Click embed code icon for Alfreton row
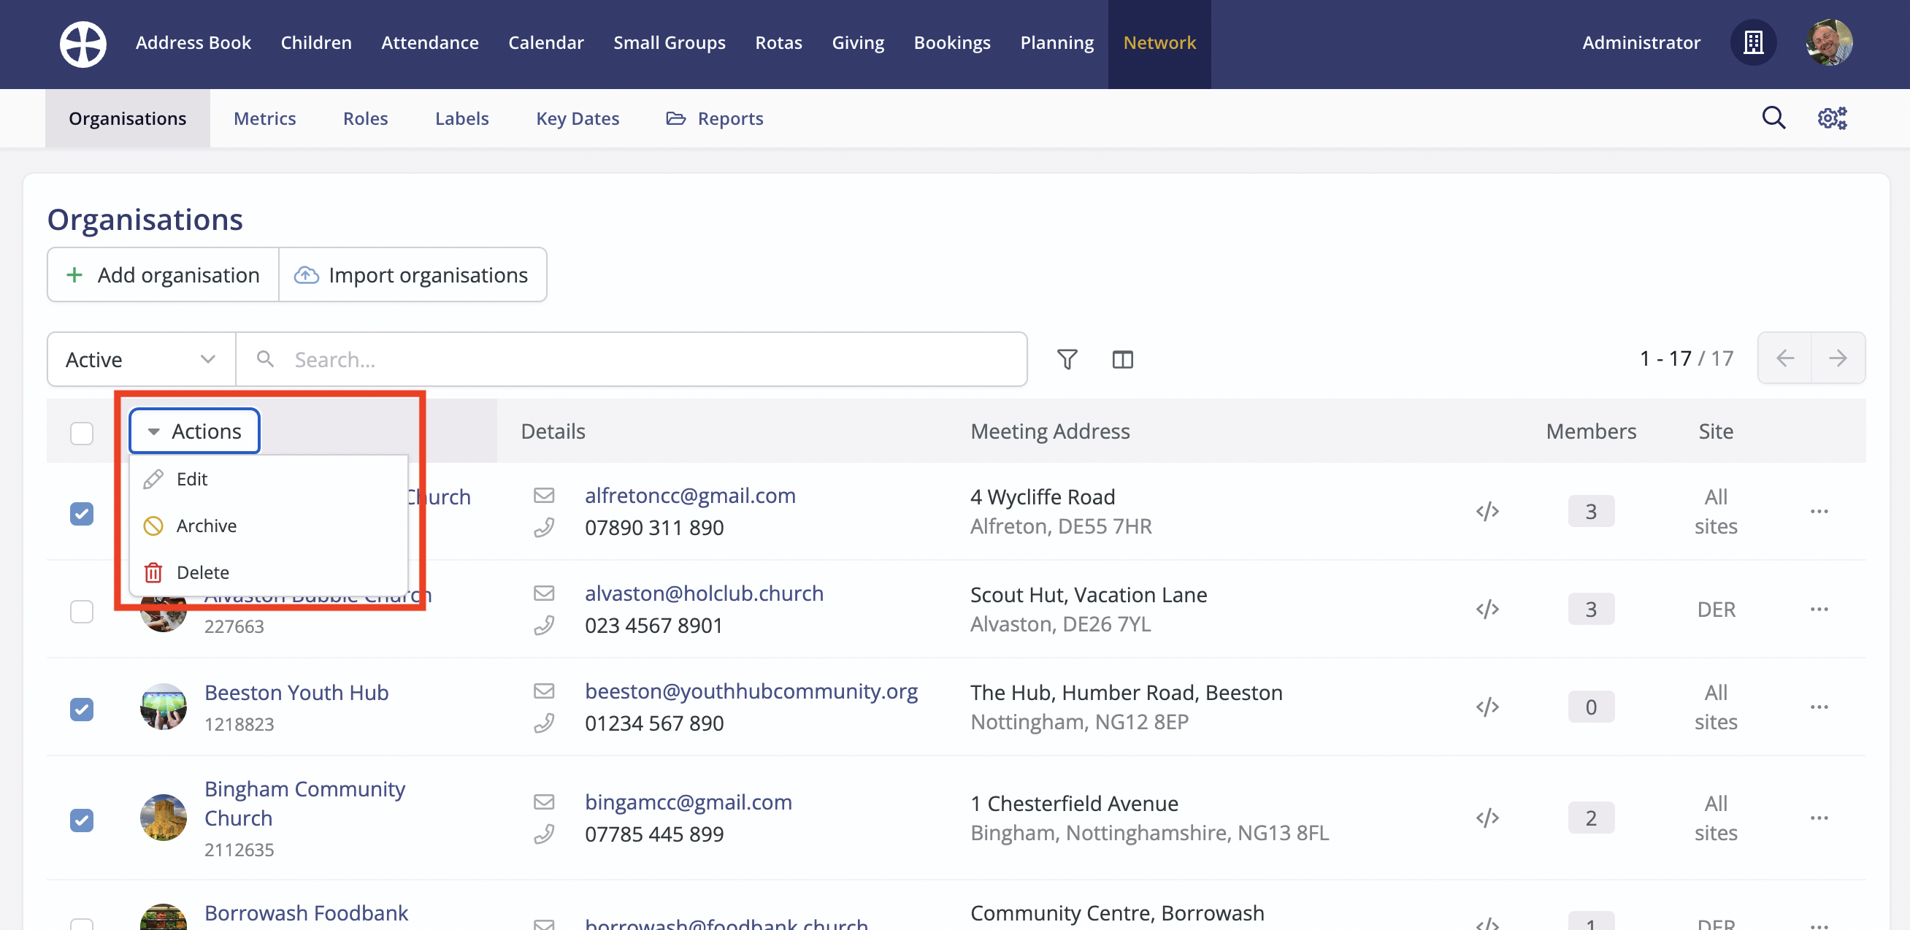1910x930 pixels. click(x=1487, y=511)
